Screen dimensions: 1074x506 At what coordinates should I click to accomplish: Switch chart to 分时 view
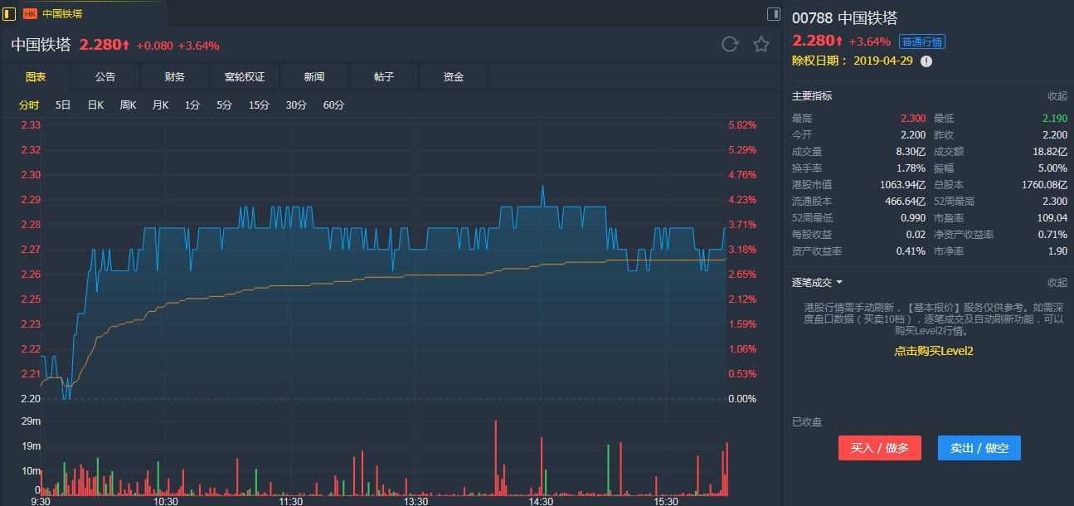[x=28, y=105]
